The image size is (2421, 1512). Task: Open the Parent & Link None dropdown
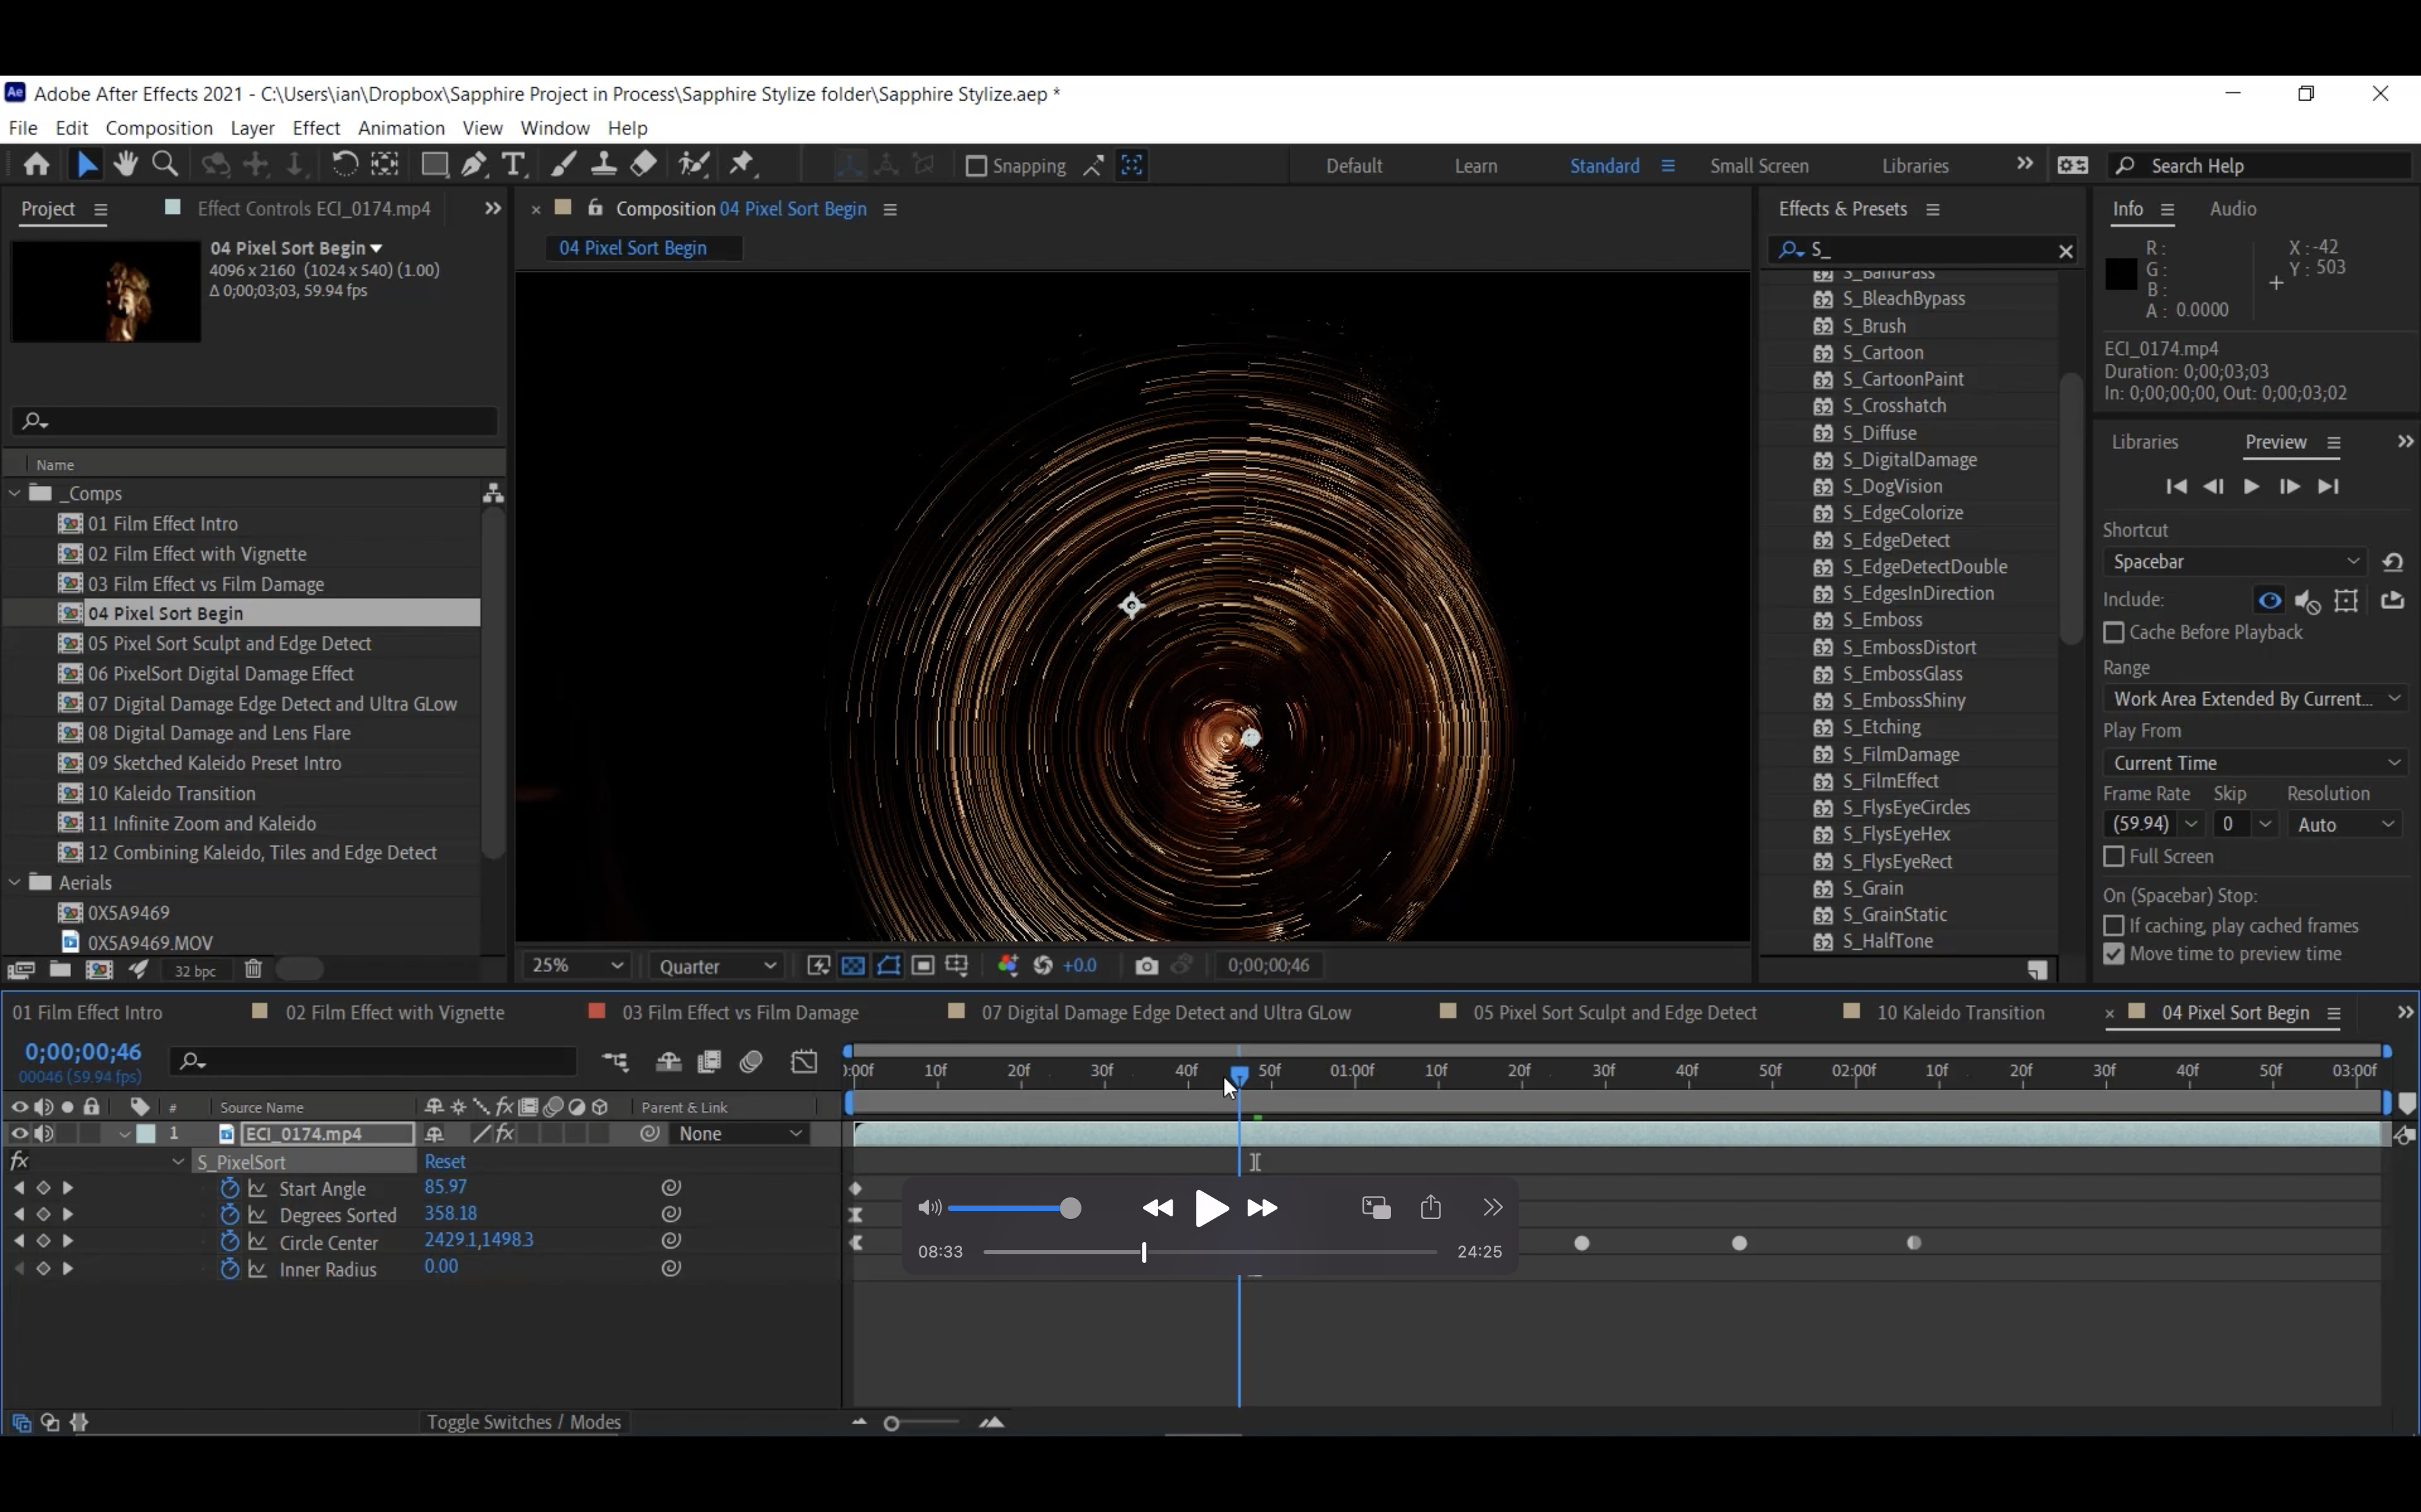point(739,1134)
